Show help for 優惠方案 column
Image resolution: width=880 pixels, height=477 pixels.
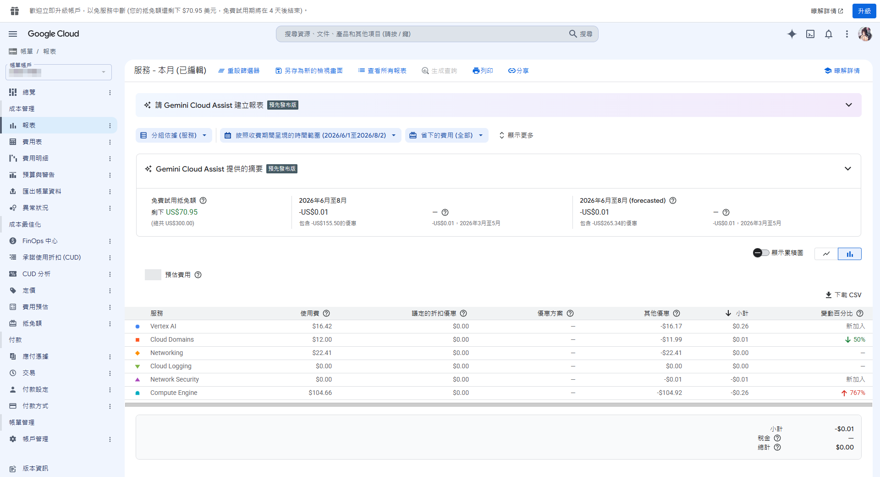point(570,313)
